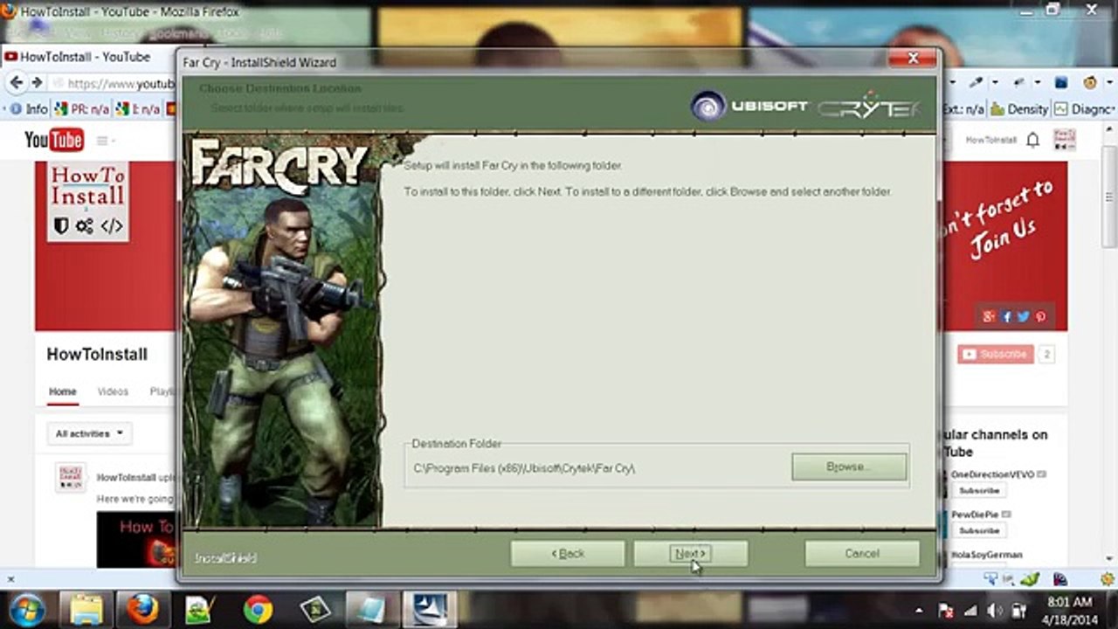
Task: Subscribe to PewDiePie channel
Action: [x=978, y=531]
